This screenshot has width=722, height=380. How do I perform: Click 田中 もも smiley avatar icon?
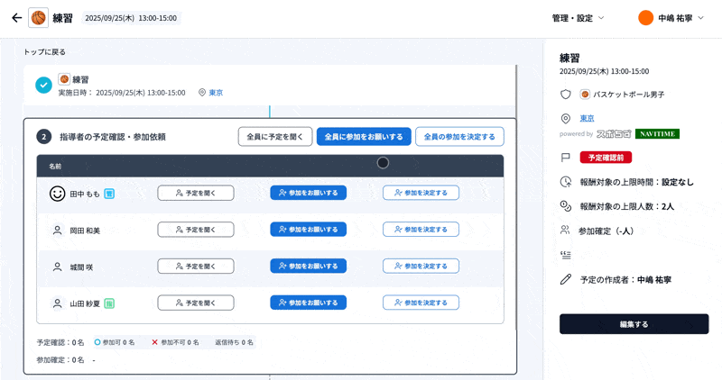(58, 193)
